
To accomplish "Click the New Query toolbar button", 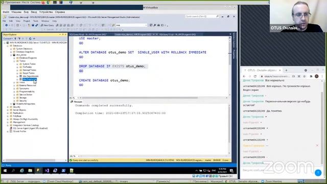I will pyautogui.click(x=48, y=25).
